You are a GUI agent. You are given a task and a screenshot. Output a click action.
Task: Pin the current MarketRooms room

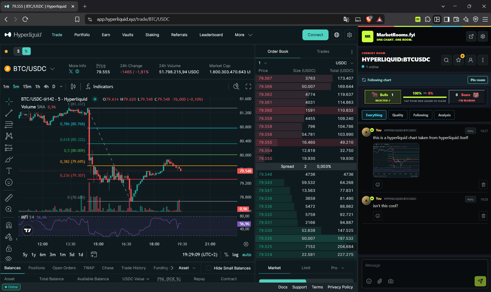pos(478,80)
